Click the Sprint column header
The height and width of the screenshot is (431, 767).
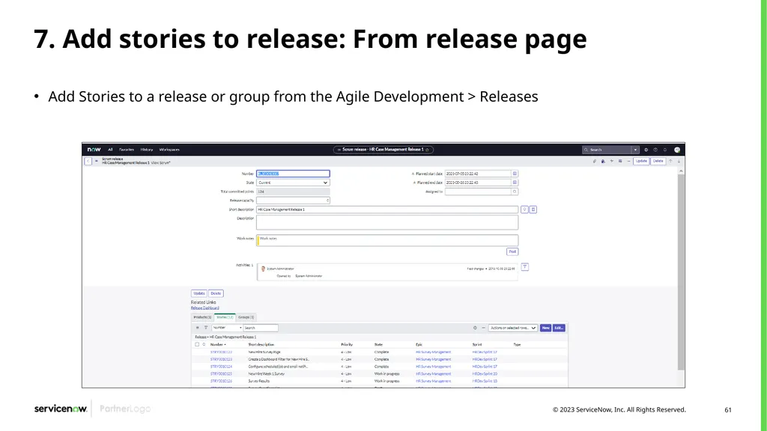point(477,344)
